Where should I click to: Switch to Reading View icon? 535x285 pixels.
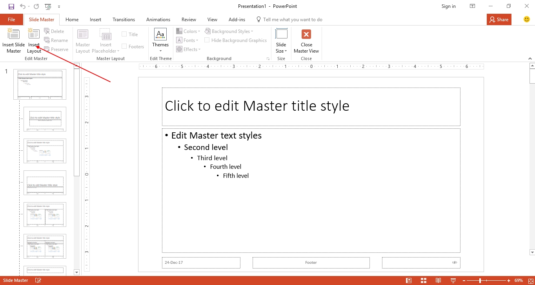pyautogui.click(x=439, y=280)
